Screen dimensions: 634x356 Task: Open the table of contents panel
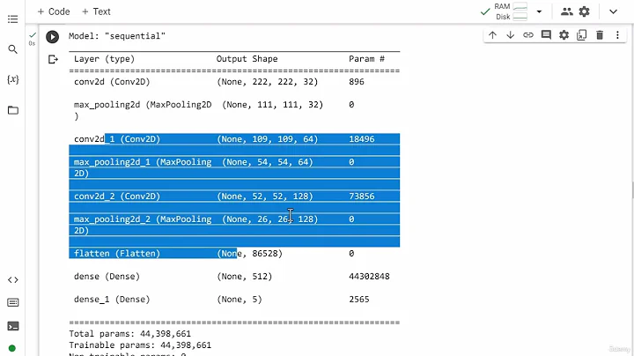pyautogui.click(x=13, y=19)
